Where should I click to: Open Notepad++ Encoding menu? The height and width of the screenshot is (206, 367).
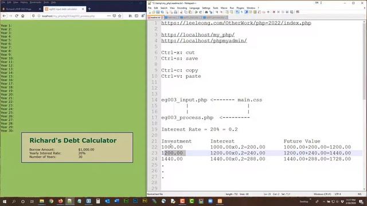click(182, 8)
